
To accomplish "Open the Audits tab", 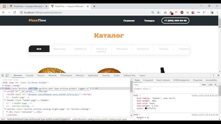I will coord(117,75).
